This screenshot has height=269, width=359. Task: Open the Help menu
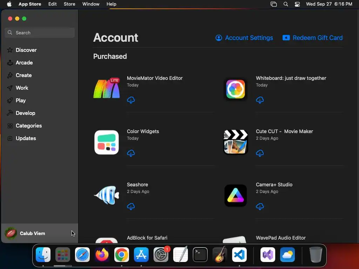[x=111, y=4]
